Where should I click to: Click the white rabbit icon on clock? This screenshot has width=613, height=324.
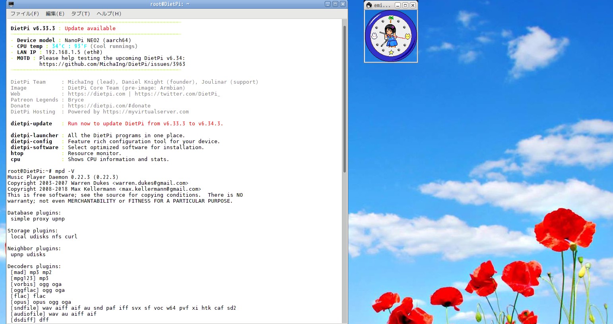coord(374,36)
